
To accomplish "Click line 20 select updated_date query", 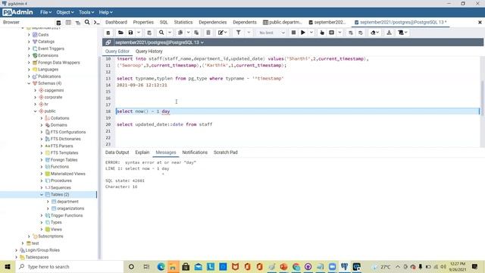I will 164,124.
